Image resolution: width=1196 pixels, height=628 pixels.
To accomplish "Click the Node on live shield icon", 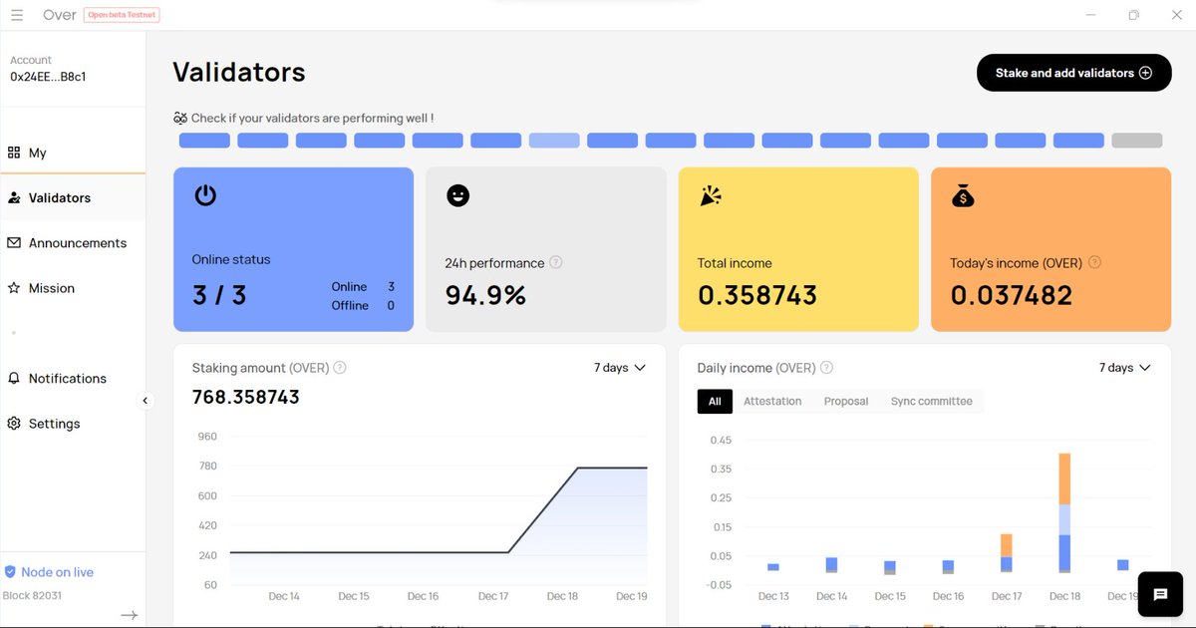I will [x=10, y=572].
